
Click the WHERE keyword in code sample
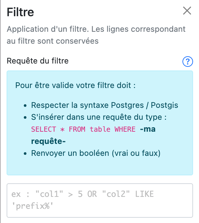(x=125, y=129)
